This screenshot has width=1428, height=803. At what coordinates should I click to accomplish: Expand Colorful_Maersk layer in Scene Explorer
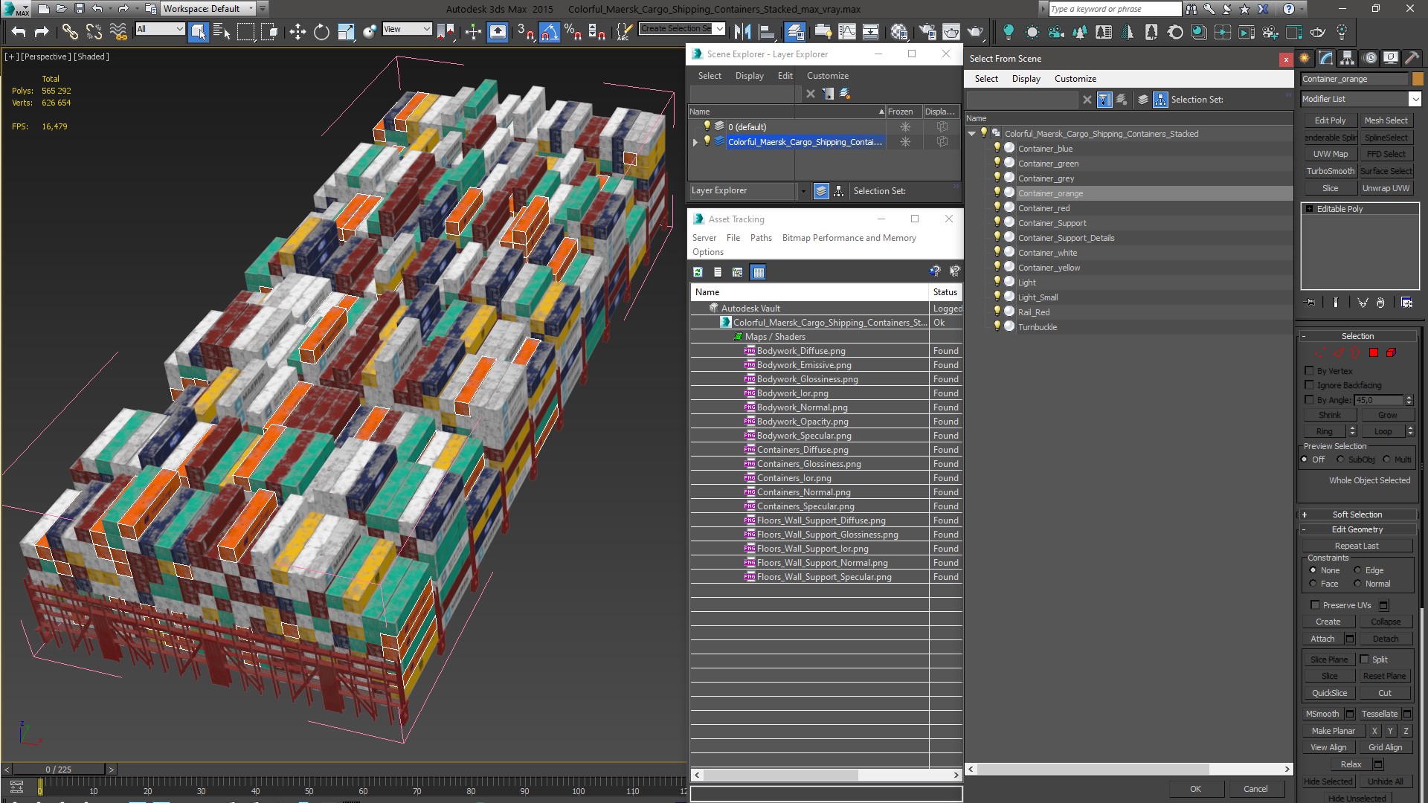pos(695,141)
